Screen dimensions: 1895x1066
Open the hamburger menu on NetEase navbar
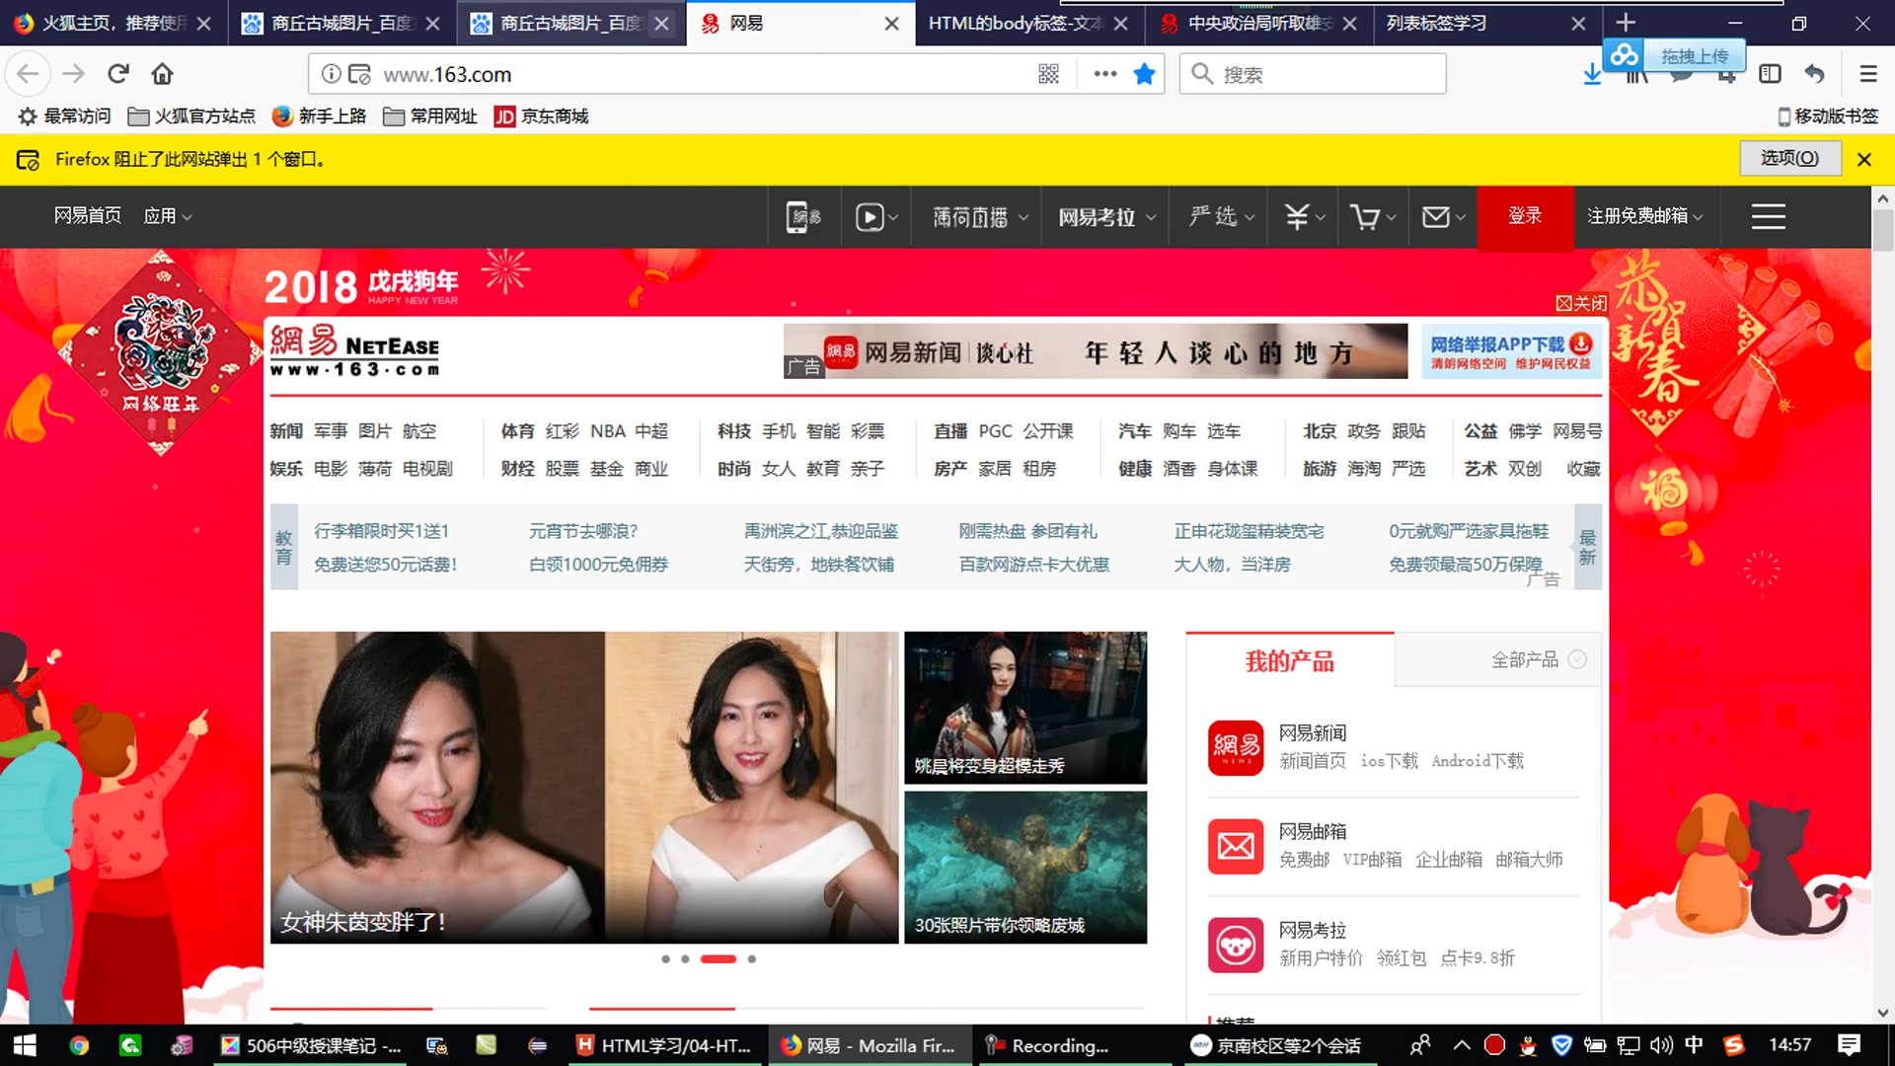1767,216
